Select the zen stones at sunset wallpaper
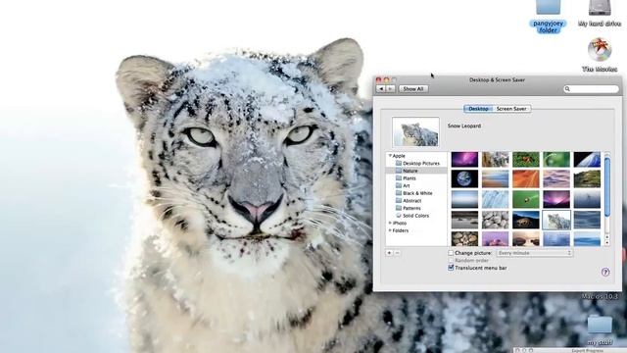The height and width of the screenshot is (353, 627). click(x=526, y=239)
